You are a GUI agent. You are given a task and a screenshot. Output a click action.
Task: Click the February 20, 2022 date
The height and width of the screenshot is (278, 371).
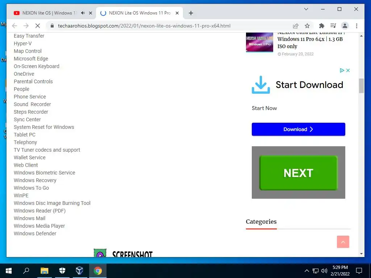coord(297,54)
